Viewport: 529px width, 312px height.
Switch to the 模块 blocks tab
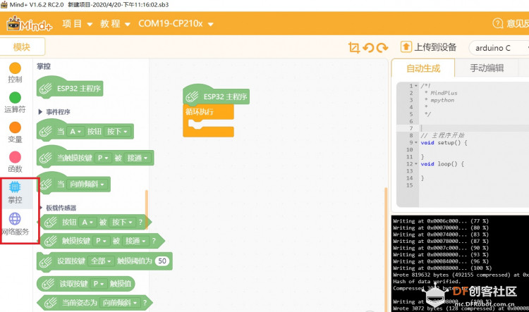click(x=22, y=46)
